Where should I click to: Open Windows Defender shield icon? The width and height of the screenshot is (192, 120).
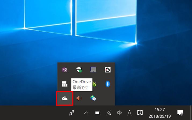[79, 70]
